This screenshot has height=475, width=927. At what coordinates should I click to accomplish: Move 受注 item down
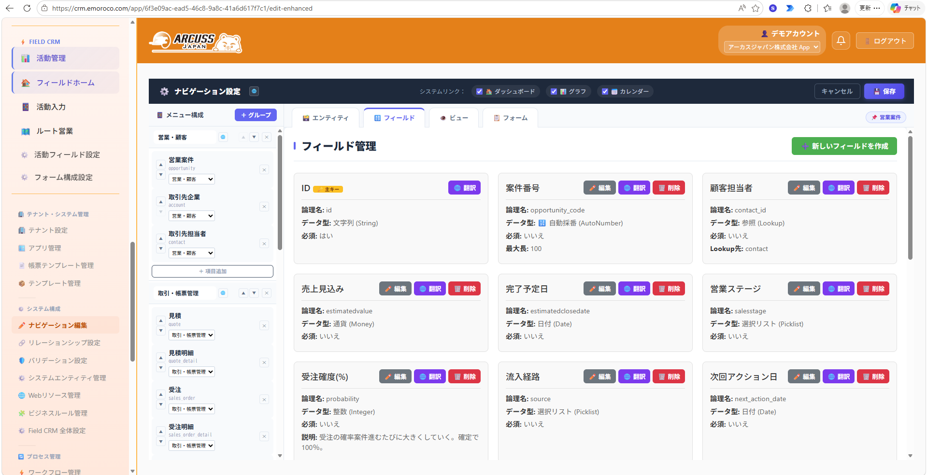[161, 405]
